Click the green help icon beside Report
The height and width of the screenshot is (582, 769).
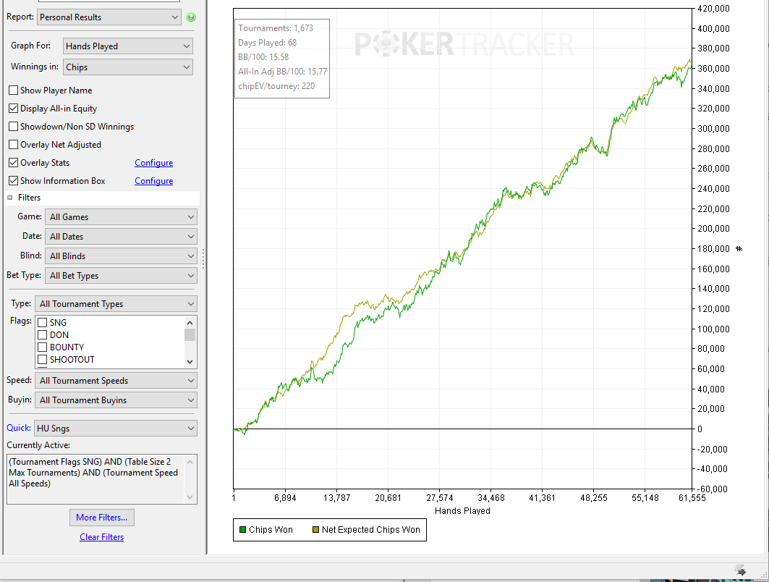[191, 17]
